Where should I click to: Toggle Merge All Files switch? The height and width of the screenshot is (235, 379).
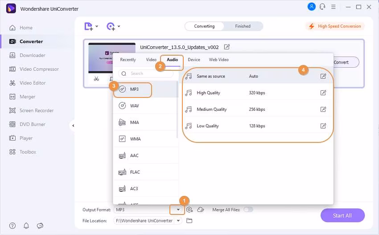pos(248,210)
